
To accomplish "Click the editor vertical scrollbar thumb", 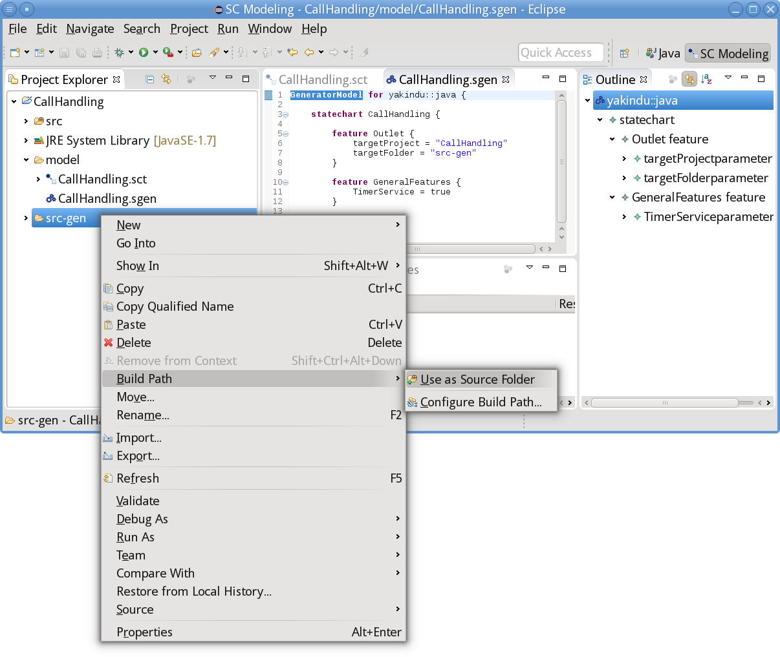I will [561, 162].
